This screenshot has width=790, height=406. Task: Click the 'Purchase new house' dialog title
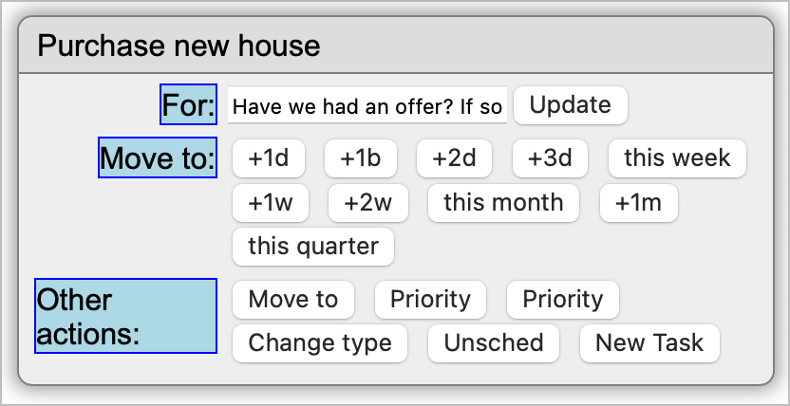click(179, 46)
